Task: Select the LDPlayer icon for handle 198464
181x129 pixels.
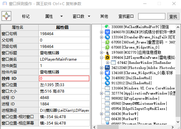Action: pyautogui.click(x=107, y=57)
